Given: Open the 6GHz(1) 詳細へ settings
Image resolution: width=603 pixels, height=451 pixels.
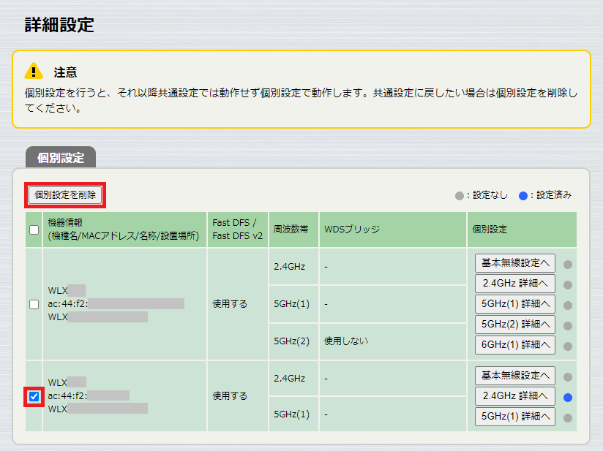Looking at the screenshot, I should [515, 344].
